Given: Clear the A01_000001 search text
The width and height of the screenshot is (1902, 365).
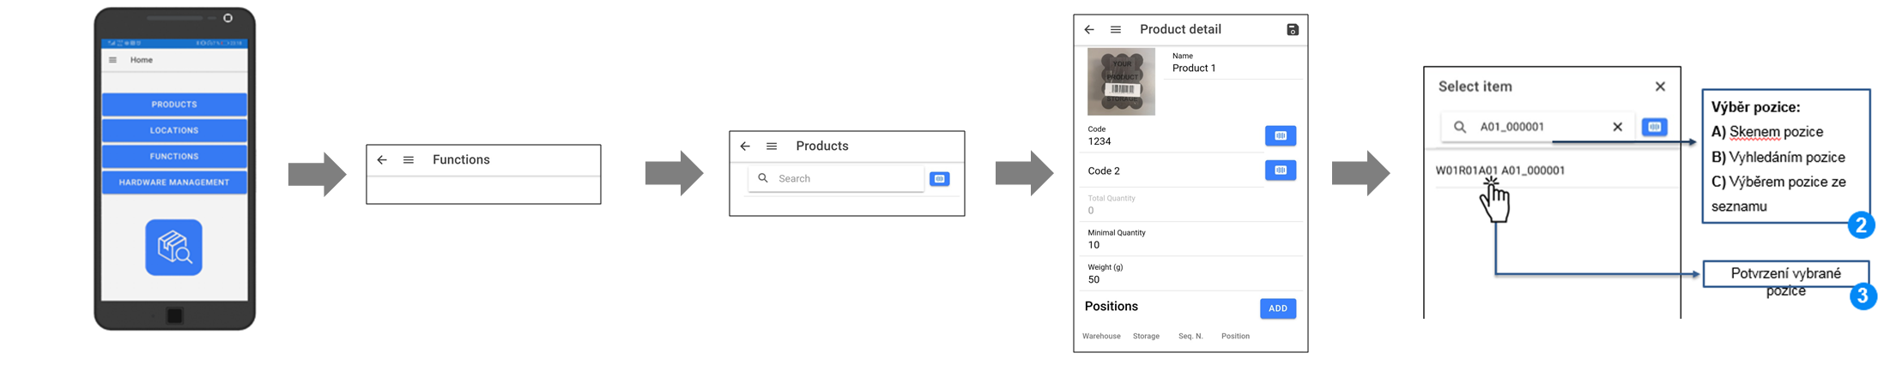Looking at the screenshot, I should (1618, 127).
